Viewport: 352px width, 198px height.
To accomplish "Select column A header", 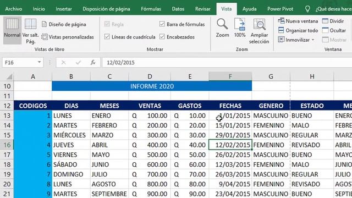I will (33, 76).
